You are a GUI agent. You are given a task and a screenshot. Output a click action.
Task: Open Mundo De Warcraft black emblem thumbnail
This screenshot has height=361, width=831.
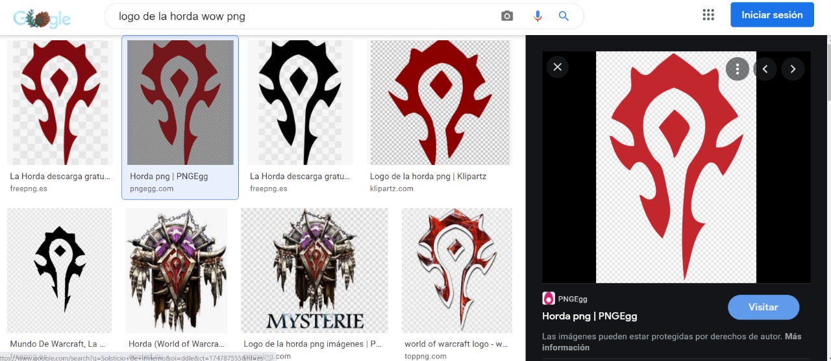pyautogui.click(x=60, y=270)
